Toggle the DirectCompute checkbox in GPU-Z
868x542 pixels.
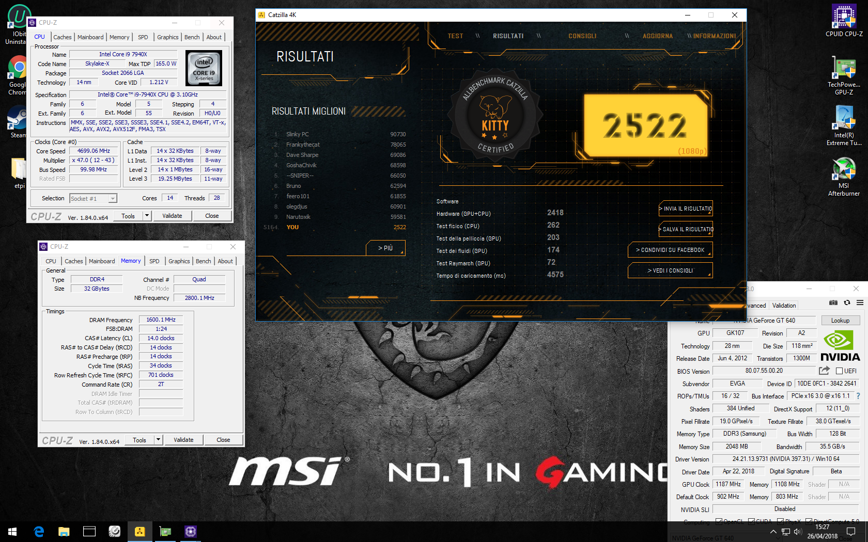coord(809,522)
